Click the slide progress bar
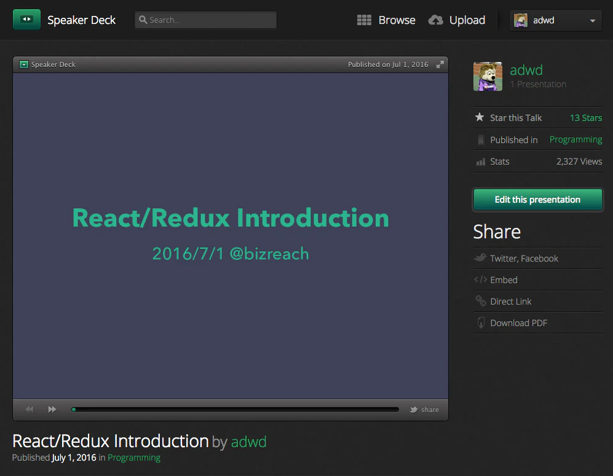613x476 pixels. click(235, 410)
